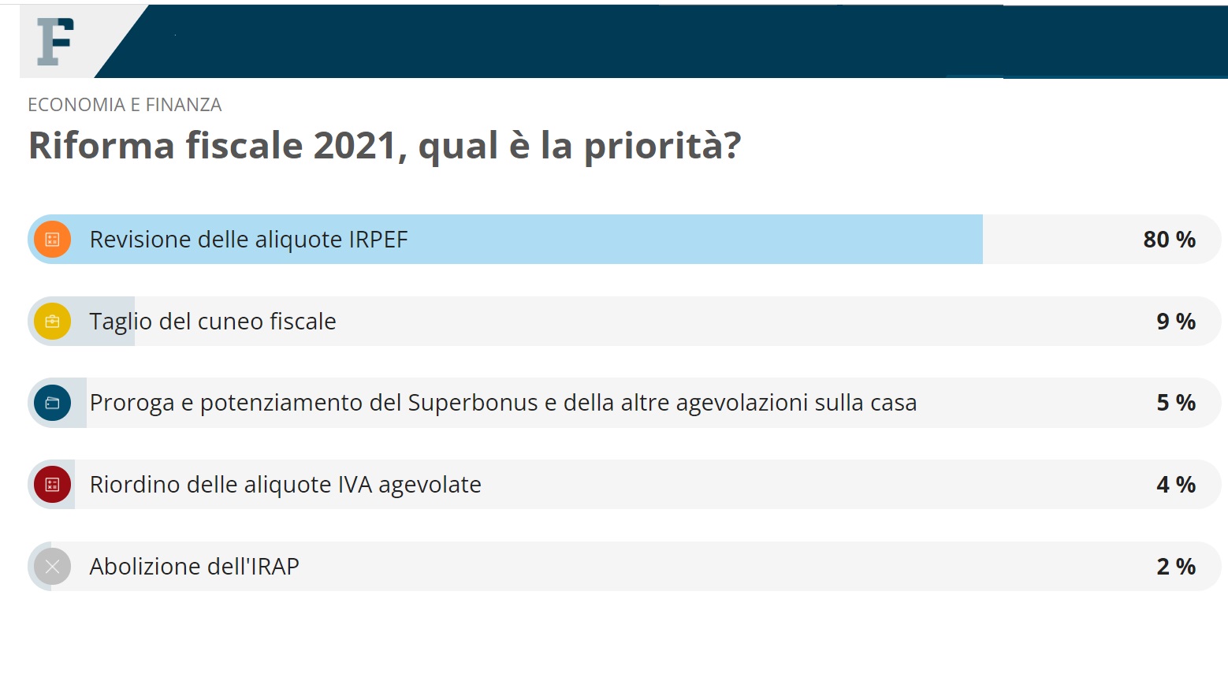The image size is (1228, 692).
Task: Click the 2 % result value
Action: pos(1176,567)
